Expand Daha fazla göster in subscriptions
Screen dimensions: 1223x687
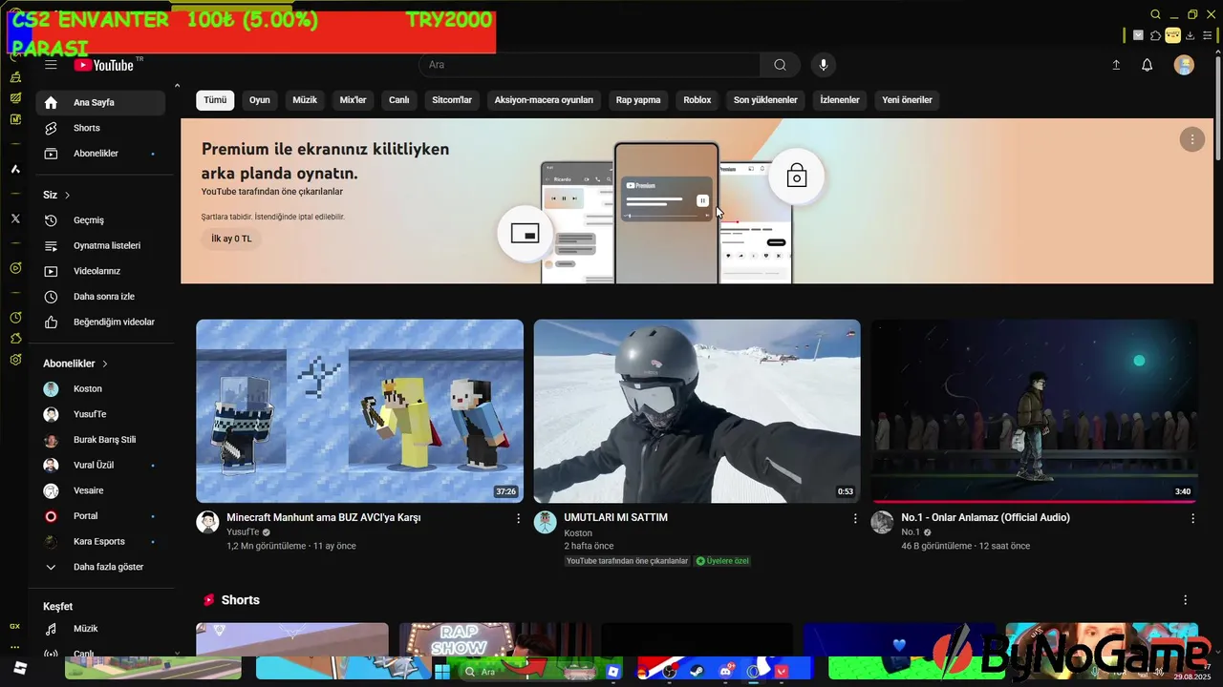pyautogui.click(x=100, y=567)
